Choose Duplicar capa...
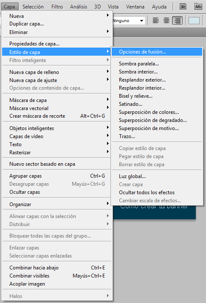 (57, 24)
